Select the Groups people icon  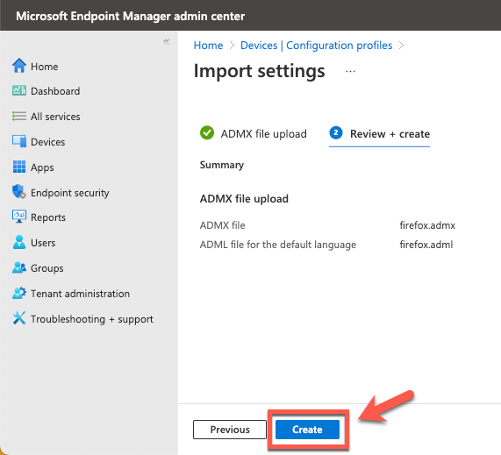click(19, 267)
